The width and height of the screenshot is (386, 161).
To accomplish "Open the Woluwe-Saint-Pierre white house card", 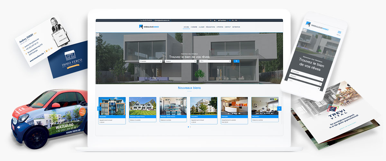I will [x=142, y=110].
